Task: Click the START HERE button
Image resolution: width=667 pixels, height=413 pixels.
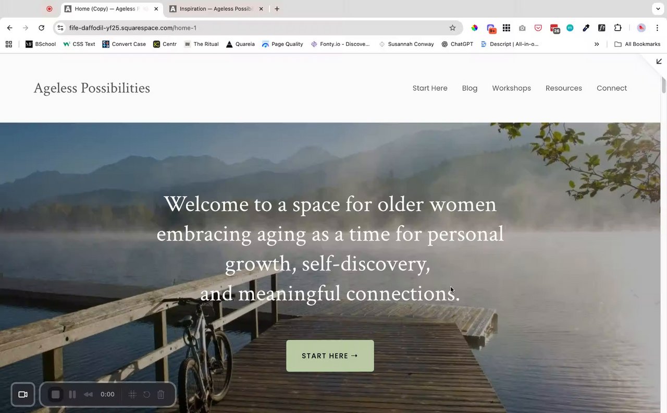Action: [330, 356]
